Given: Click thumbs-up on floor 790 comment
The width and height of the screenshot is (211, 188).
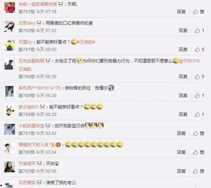Looking at the screenshot, I should (x=197, y=76).
